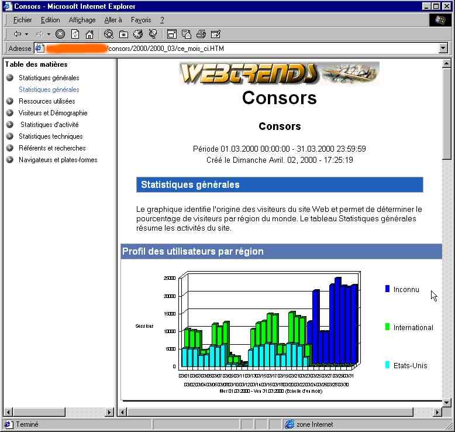Open the Référents et recherches link
Screen dimensions: 455x432
pyautogui.click(x=52, y=148)
